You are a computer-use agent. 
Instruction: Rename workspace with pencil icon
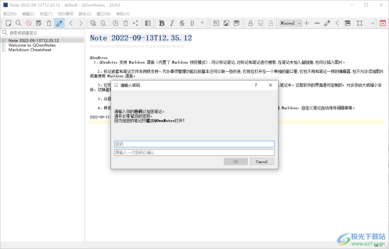(327, 23)
